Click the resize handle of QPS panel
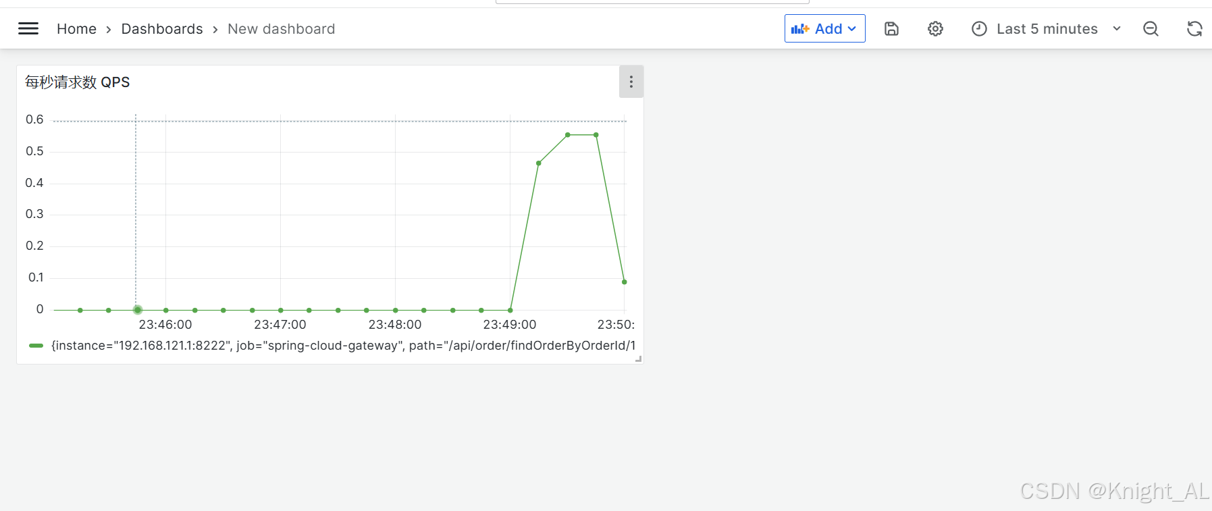This screenshot has width=1212, height=511. (639, 359)
